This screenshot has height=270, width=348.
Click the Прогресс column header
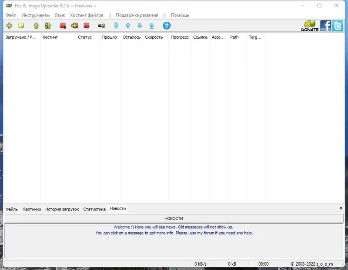point(180,37)
